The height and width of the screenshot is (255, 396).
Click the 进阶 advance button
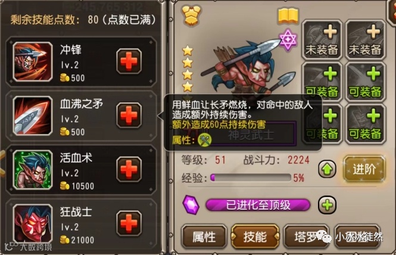tap(364, 169)
